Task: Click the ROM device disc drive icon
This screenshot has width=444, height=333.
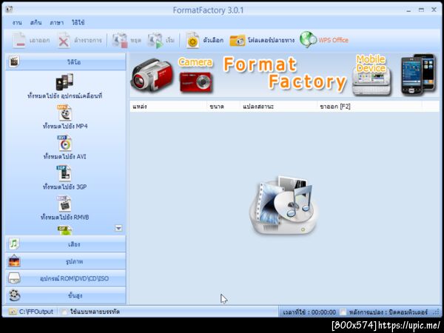Action: click(14, 278)
